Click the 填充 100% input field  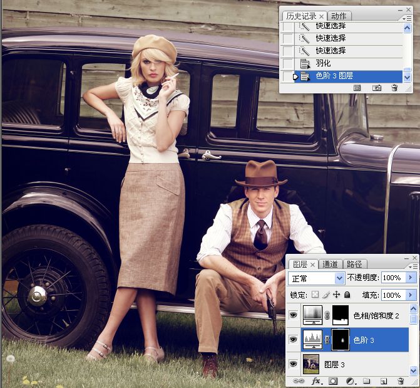[x=394, y=295]
